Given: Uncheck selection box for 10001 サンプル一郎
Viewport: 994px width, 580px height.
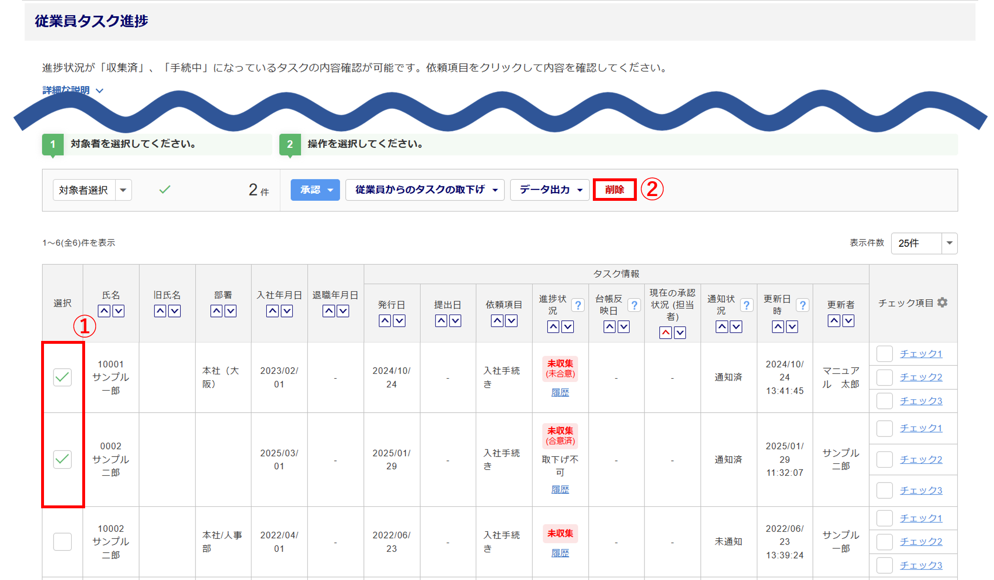Looking at the screenshot, I should click(x=63, y=377).
